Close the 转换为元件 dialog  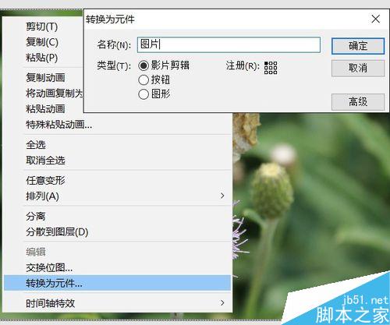tap(375, 19)
